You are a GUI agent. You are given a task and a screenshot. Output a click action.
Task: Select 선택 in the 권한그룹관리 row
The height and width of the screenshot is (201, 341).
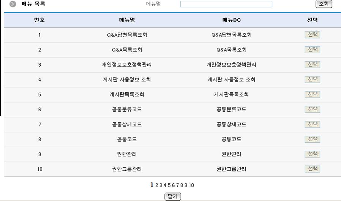tap(312, 169)
